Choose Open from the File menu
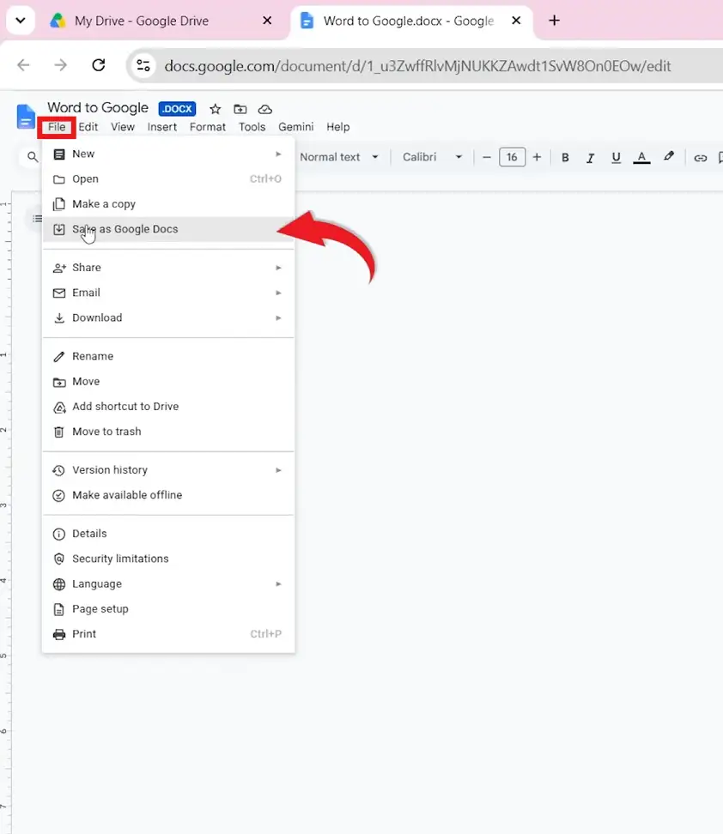This screenshot has height=834, width=723. (168, 178)
